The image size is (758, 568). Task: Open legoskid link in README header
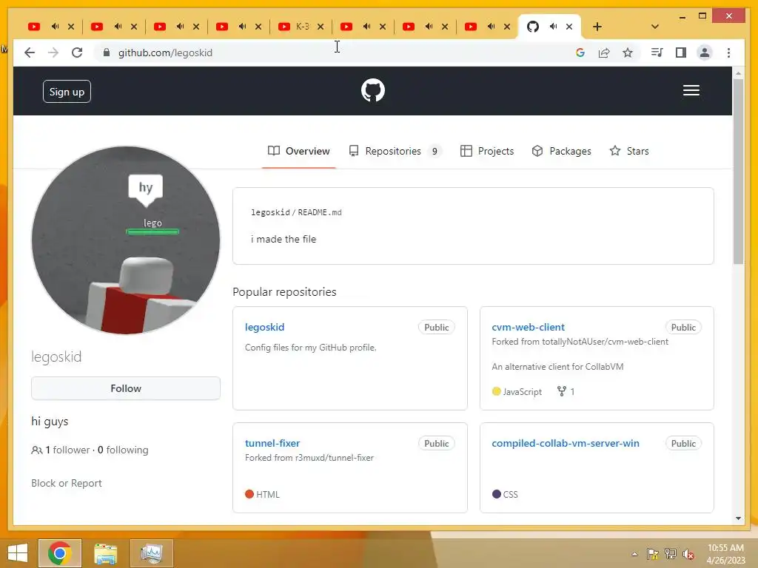click(x=270, y=212)
